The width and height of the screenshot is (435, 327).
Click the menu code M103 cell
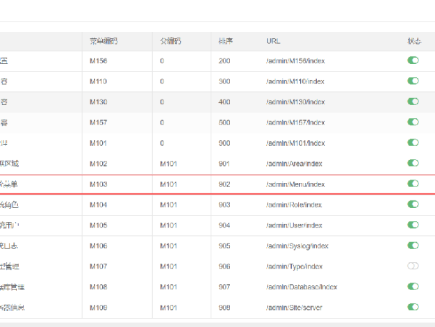(99, 184)
